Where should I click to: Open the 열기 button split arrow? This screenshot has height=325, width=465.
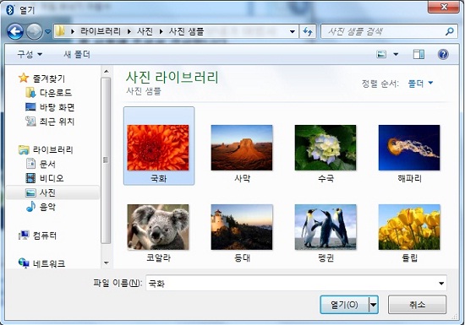coord(374,304)
